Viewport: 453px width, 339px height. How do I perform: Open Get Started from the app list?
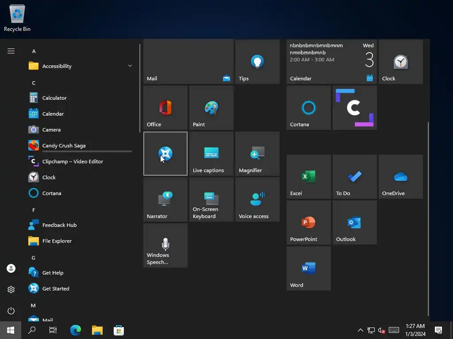click(81, 289)
